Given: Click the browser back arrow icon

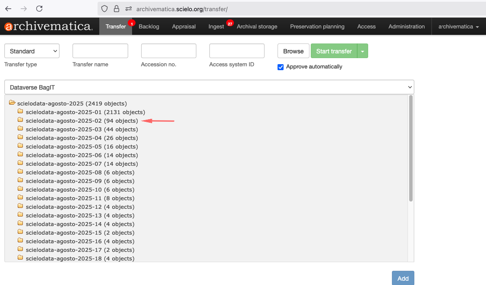Looking at the screenshot, I should pos(8,9).
